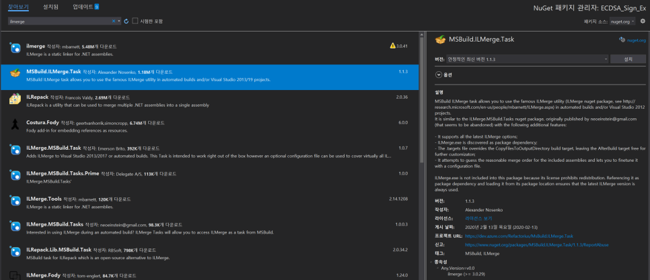
Task: Click the ILRepack package icon
Action: (x=15, y=99)
